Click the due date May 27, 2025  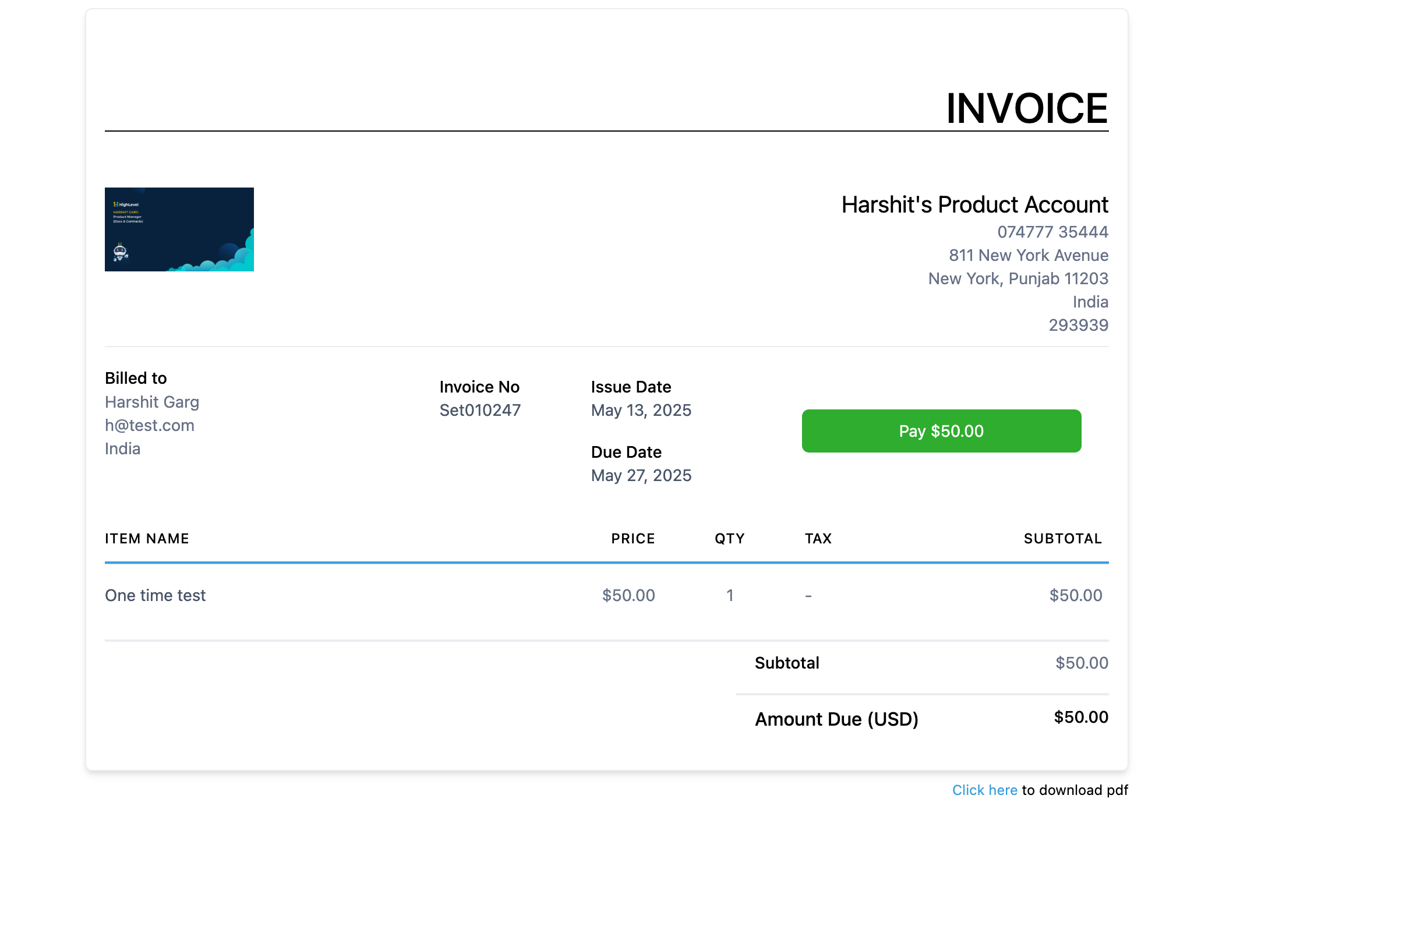pos(641,475)
